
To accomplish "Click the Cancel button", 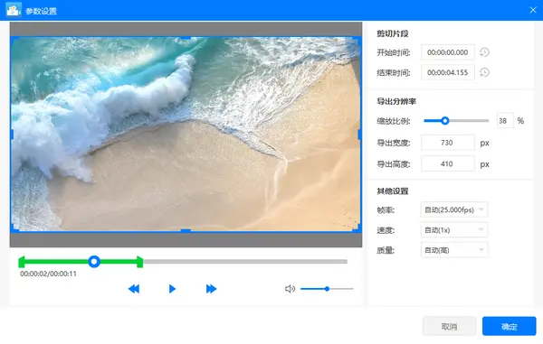I will (x=449, y=326).
